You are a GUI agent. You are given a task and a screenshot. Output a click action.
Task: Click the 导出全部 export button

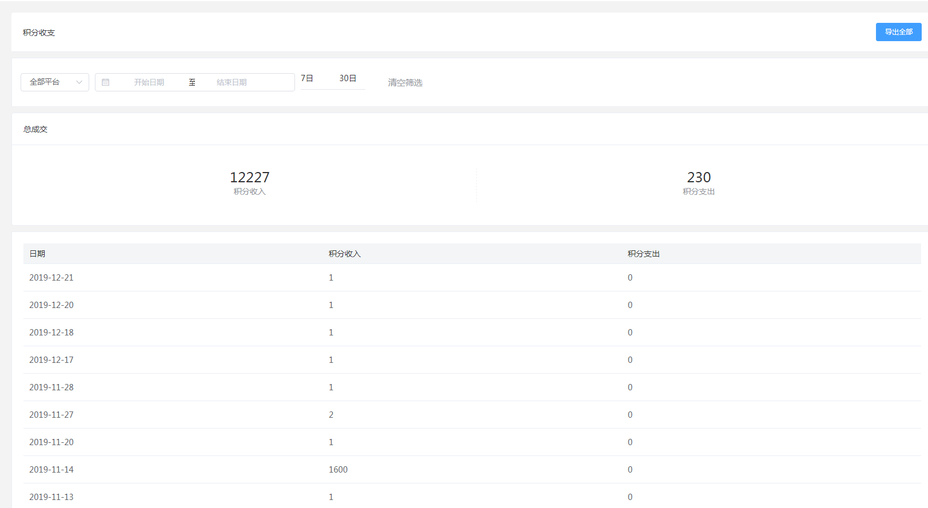[898, 32]
